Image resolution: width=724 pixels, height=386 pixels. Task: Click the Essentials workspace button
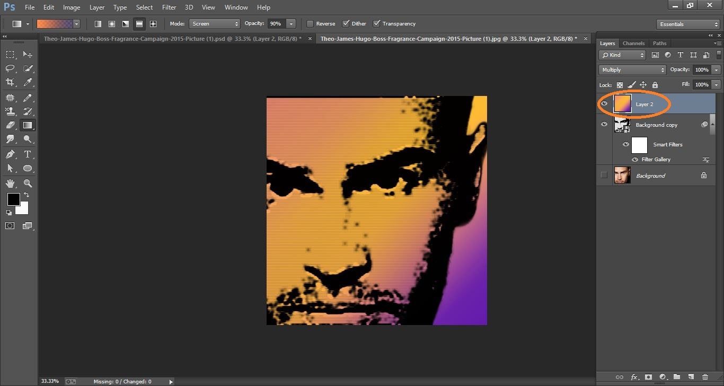point(687,23)
